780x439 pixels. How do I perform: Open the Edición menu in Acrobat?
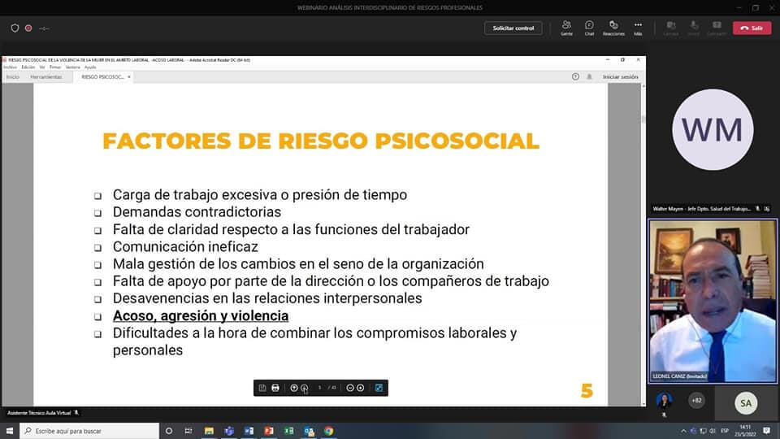(28, 67)
